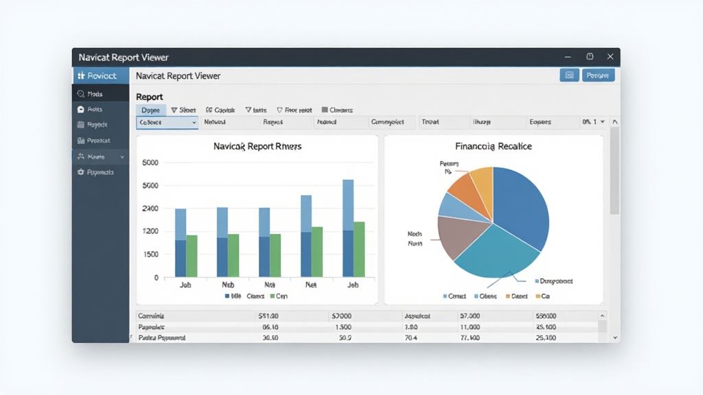Open the table grid icon sidebar item
Screen dimensions: 703x395
click(81, 125)
